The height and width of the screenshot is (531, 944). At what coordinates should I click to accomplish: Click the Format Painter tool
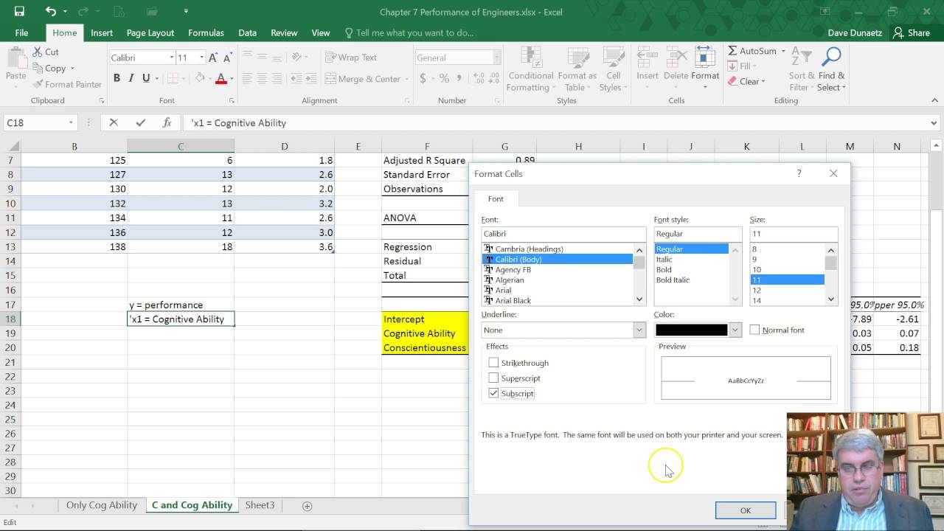(66, 84)
